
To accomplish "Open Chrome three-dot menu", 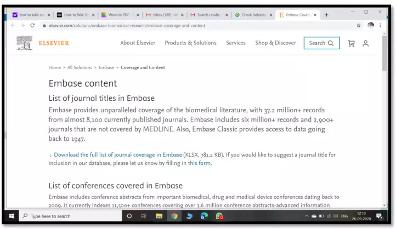I will point(380,25).
